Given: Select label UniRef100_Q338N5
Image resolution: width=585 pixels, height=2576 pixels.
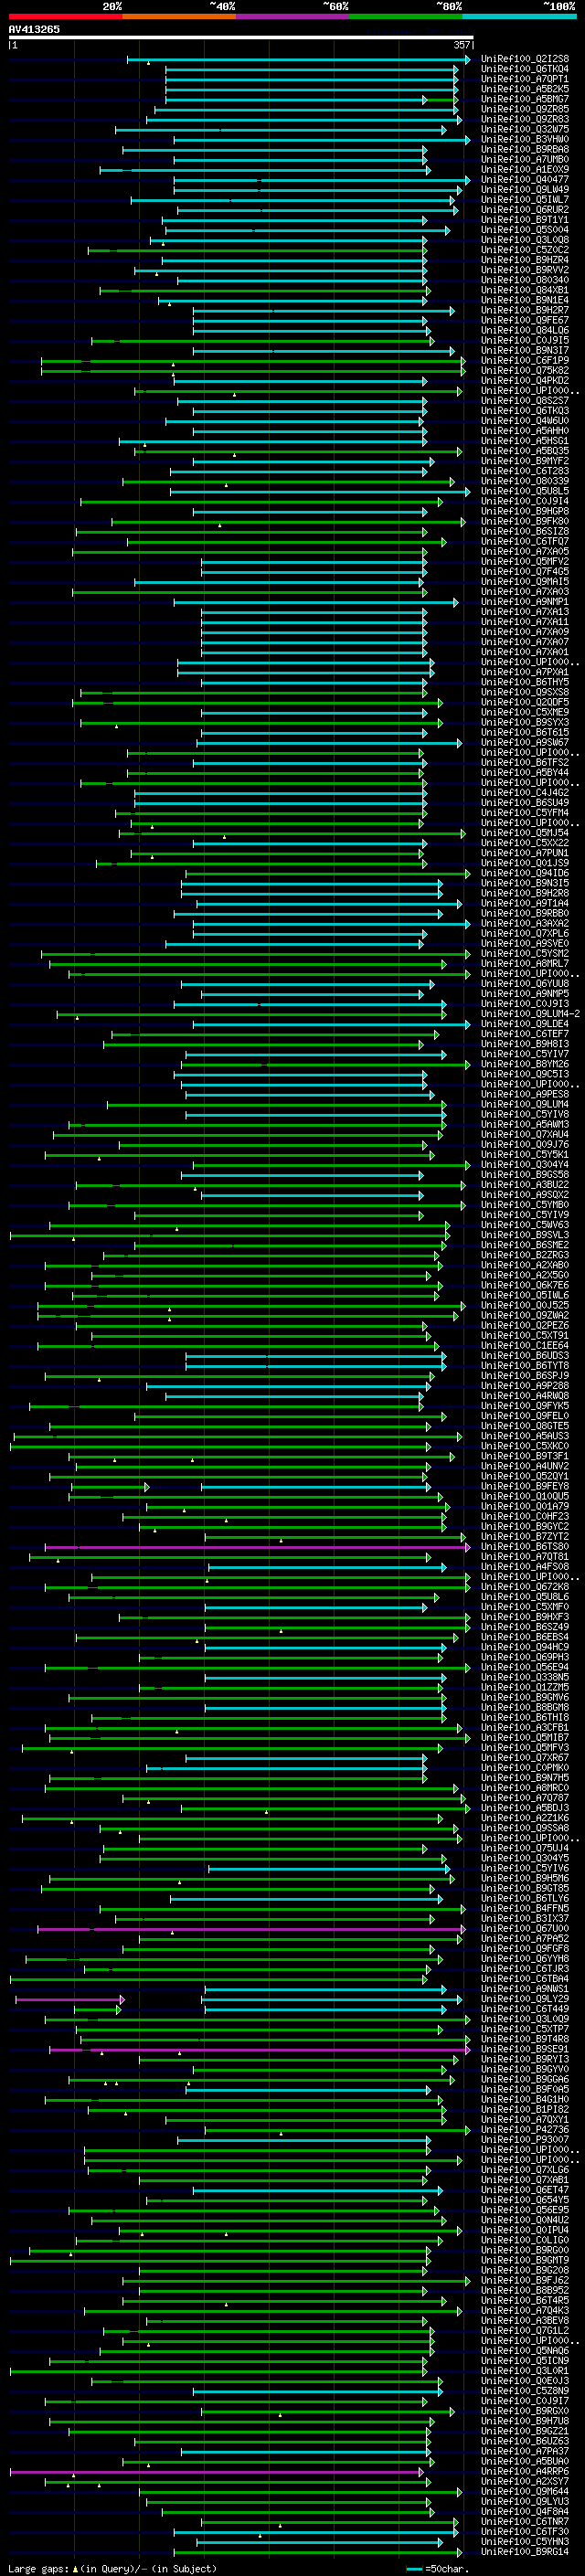Looking at the screenshot, I should 525,1678.
